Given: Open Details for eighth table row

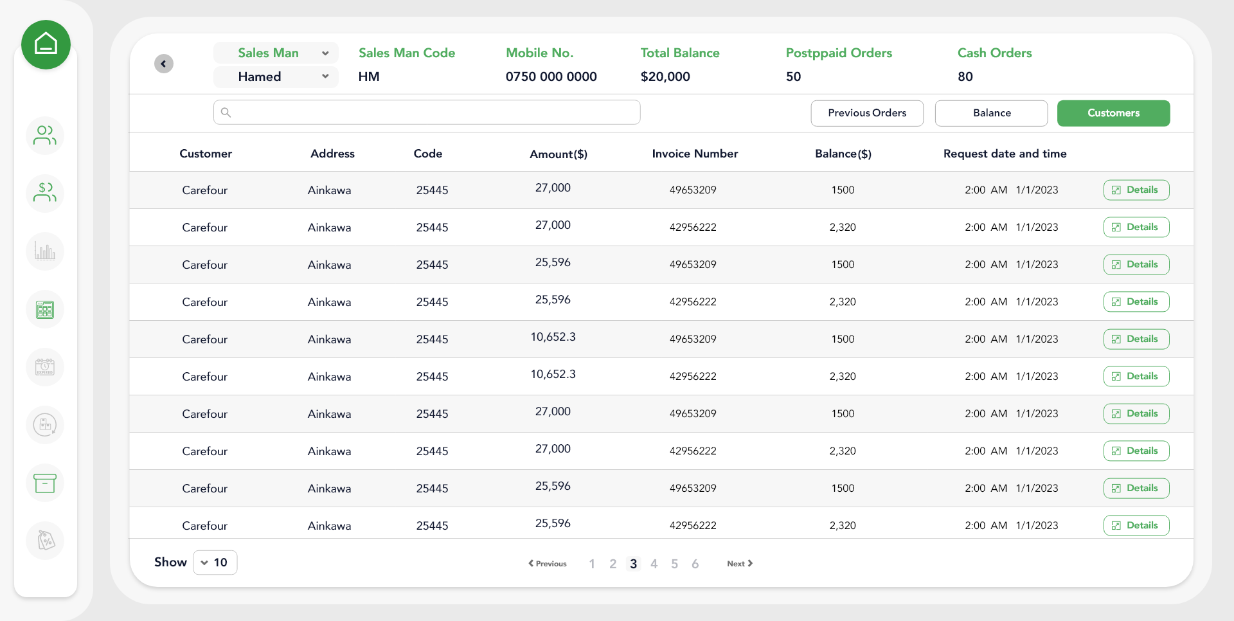Looking at the screenshot, I should click(1136, 451).
